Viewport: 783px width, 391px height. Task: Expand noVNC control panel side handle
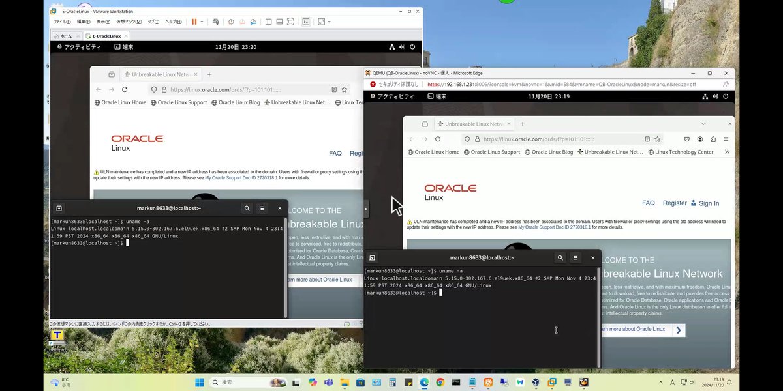coord(366,209)
